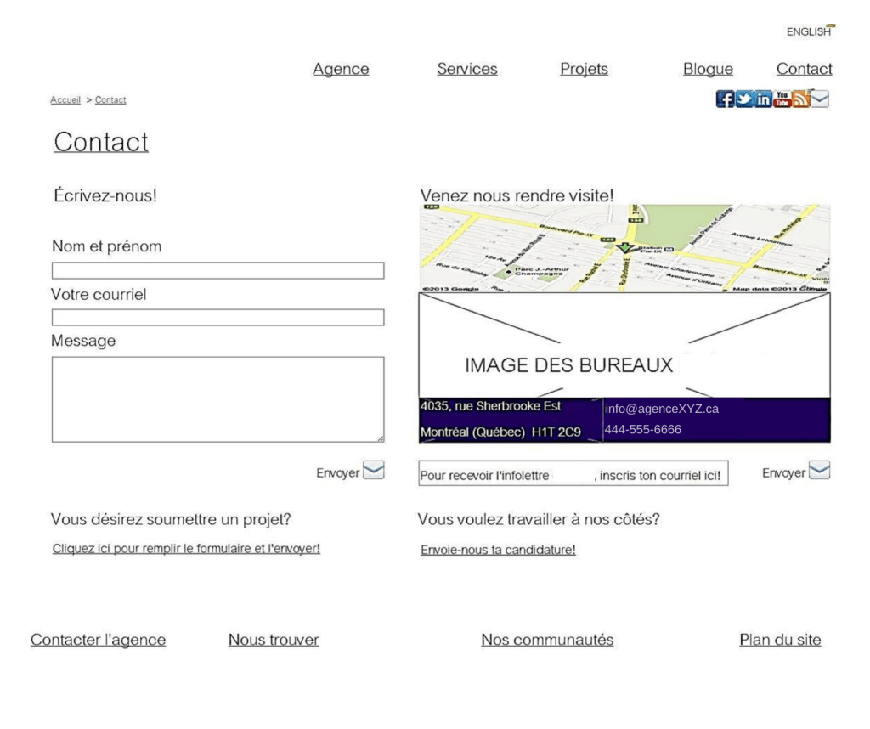Click the Accueil breadcrumb link
Screen dimensions: 870x729
pyautogui.click(x=66, y=100)
